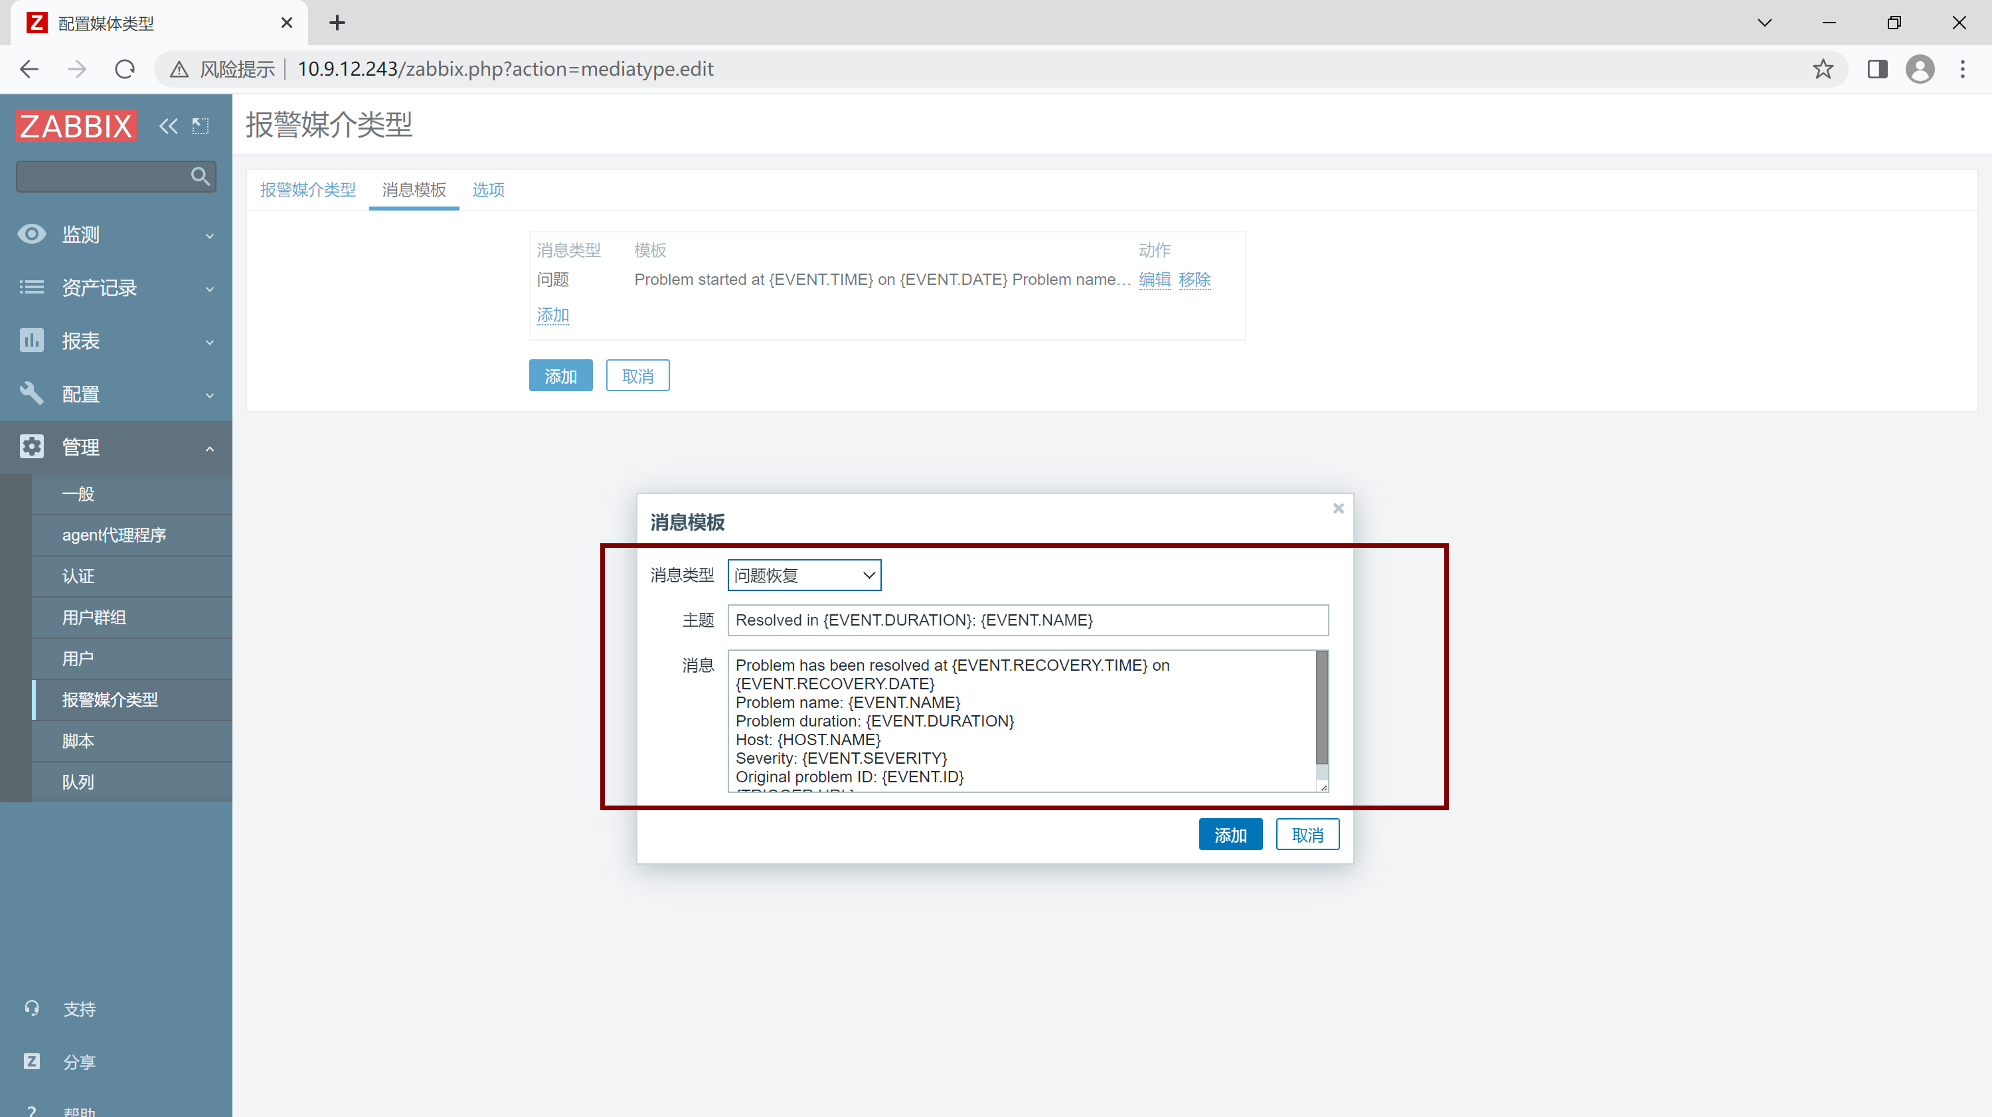Go back with the browser back arrow

[x=29, y=69]
